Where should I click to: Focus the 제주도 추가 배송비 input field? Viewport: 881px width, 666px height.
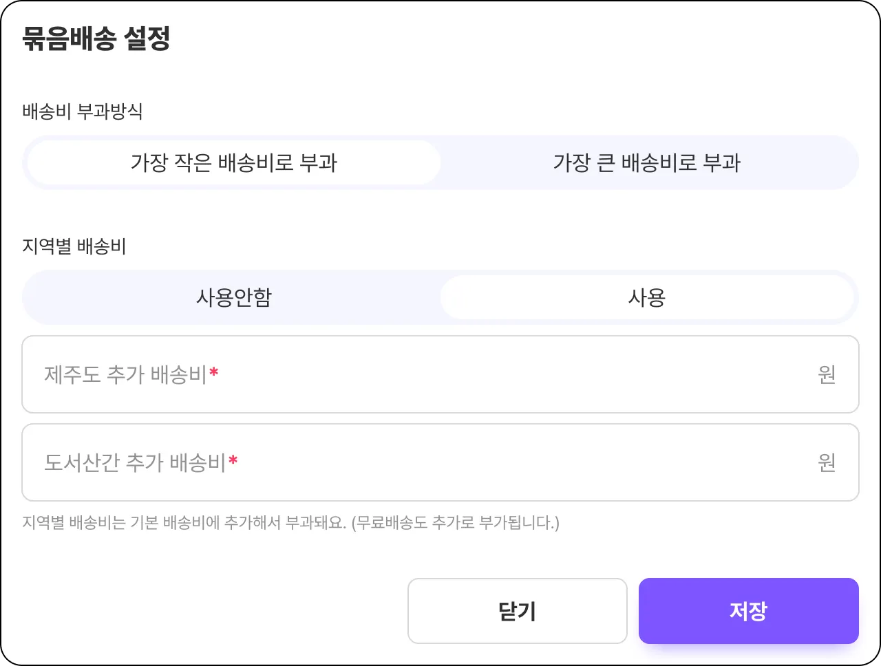coord(482,374)
